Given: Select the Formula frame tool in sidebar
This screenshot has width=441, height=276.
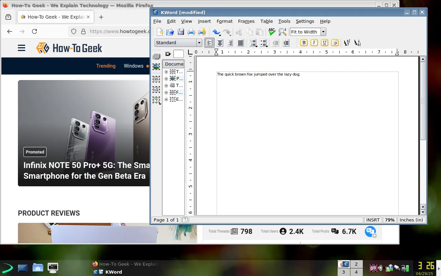Looking at the screenshot, I should 156,89.
